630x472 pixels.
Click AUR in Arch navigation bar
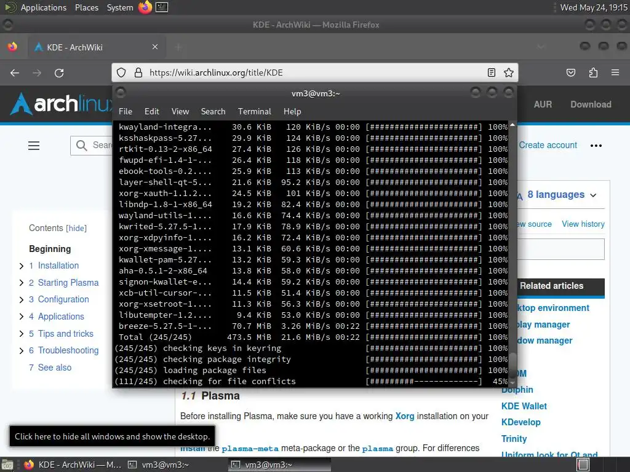[x=543, y=104]
